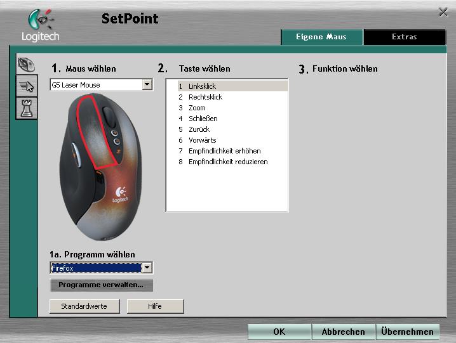Image resolution: width=456 pixels, height=343 pixels.
Task: Switch to the Eigene Maus tab
Action: click(x=321, y=37)
